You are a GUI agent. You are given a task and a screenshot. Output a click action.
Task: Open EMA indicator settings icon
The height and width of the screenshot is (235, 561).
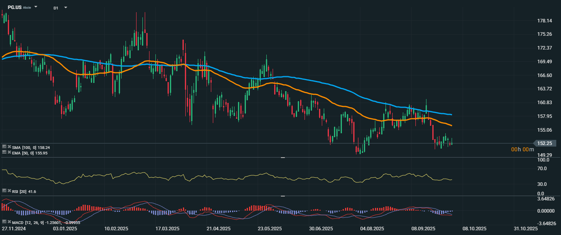pos(4,152)
